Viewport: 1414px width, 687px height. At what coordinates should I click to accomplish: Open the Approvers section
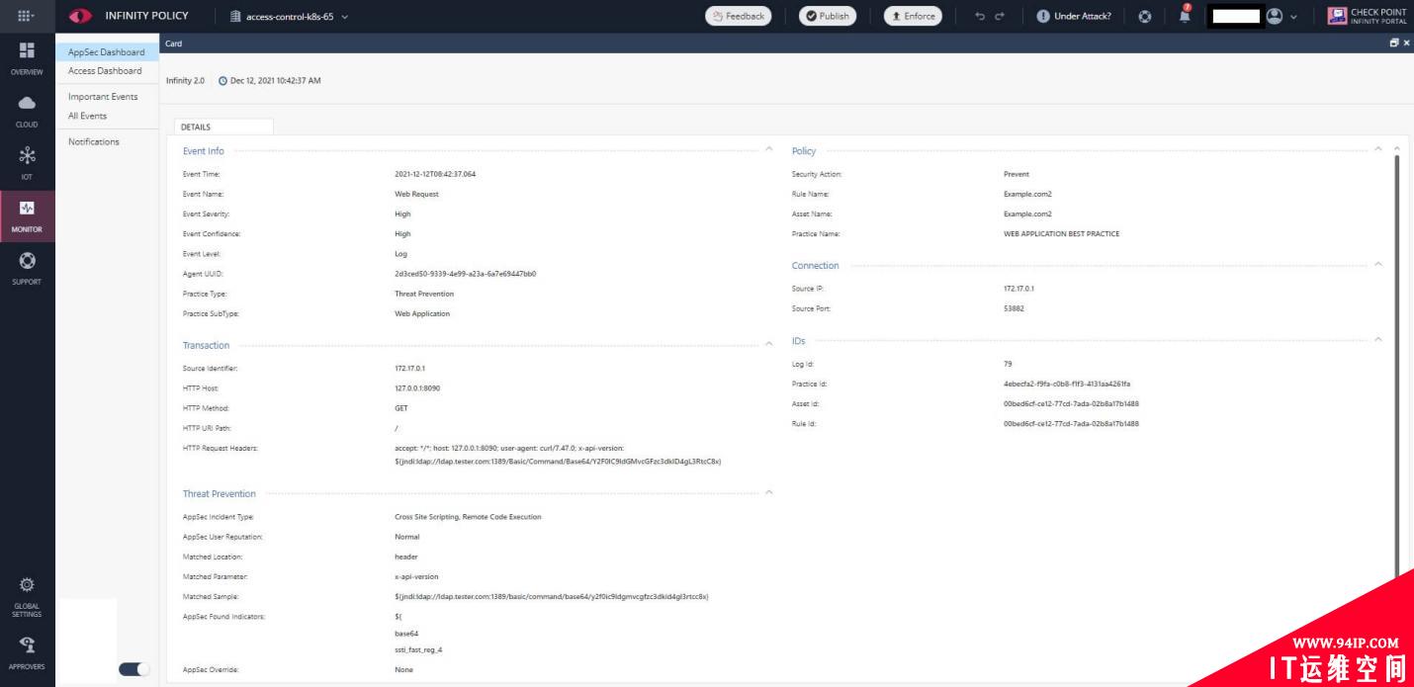click(27, 651)
